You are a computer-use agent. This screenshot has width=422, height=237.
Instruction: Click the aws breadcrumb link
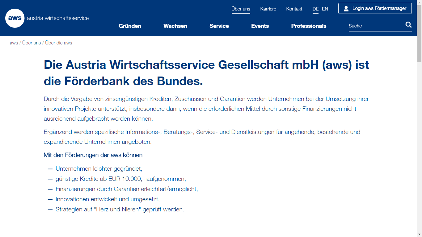(14, 43)
